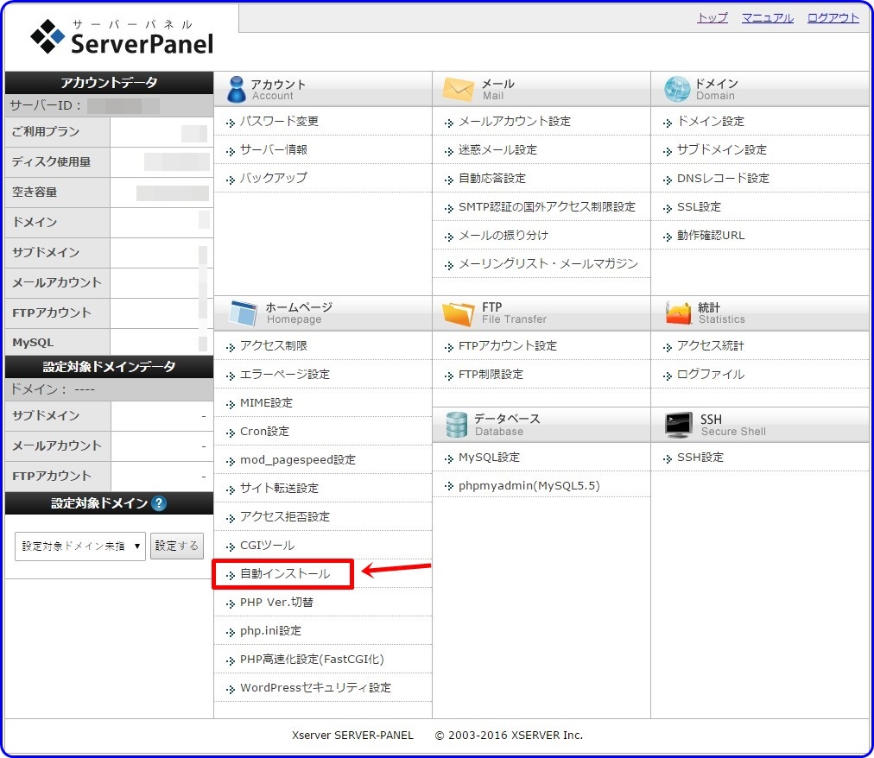Viewport: 874px width, 758px height.
Task: Click the SSH terminal monitor icon
Action: (678, 426)
